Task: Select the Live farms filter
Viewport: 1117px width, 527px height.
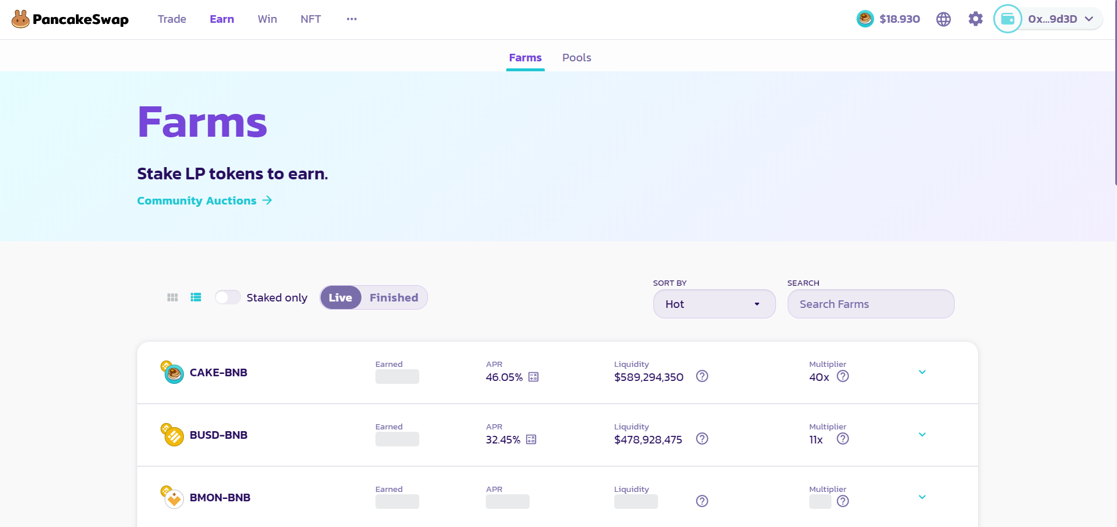Action: coord(340,297)
